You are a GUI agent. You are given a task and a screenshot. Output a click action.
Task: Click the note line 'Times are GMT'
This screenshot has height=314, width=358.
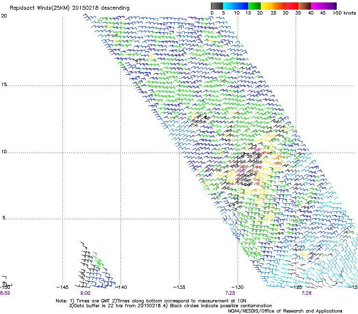tap(150, 301)
